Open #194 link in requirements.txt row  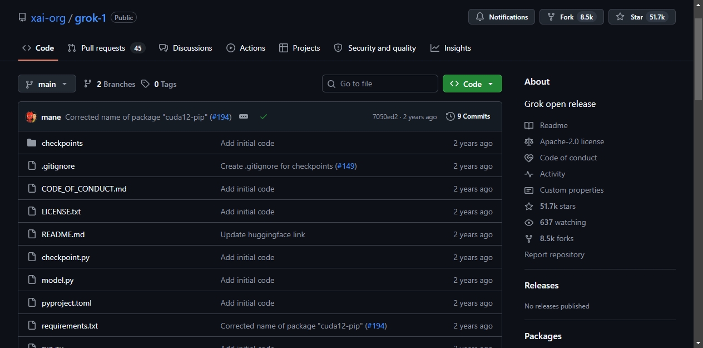[x=376, y=326]
